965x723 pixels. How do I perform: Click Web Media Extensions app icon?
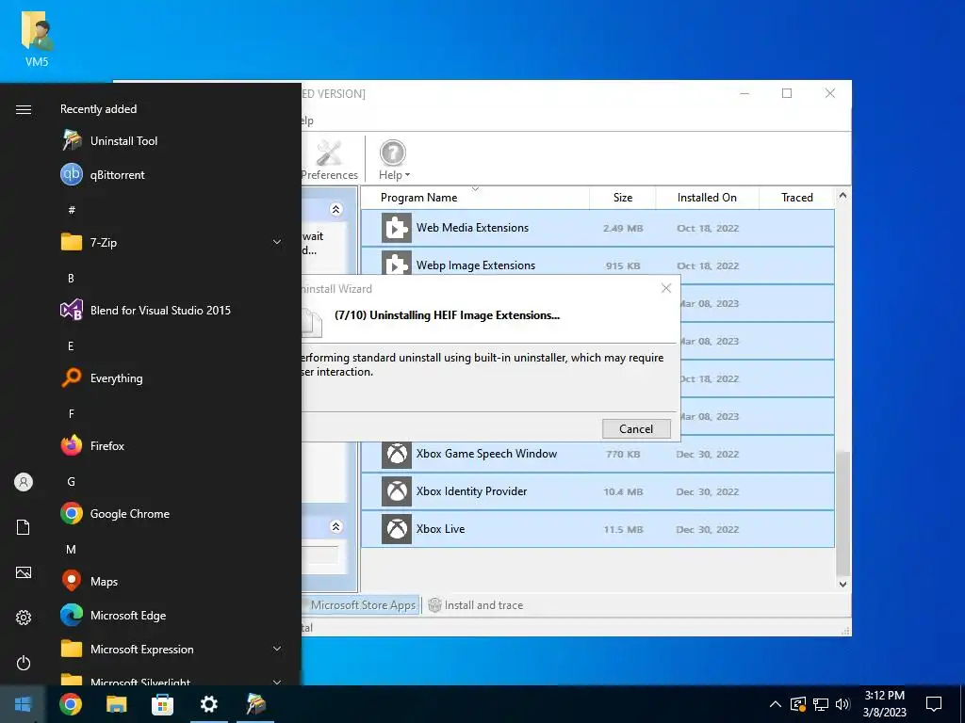click(x=397, y=228)
